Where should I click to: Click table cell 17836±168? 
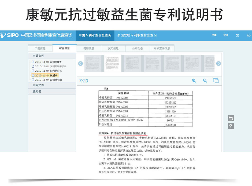pos(170,116)
